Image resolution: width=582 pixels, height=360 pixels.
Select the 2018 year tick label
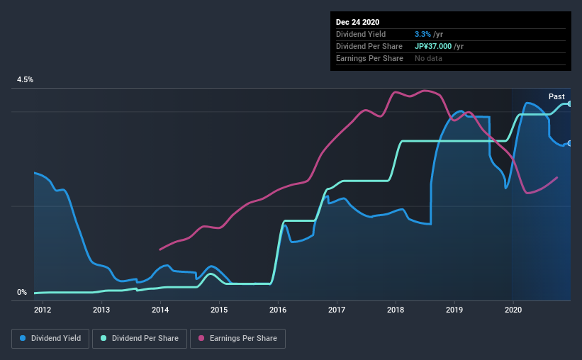tap(396, 310)
